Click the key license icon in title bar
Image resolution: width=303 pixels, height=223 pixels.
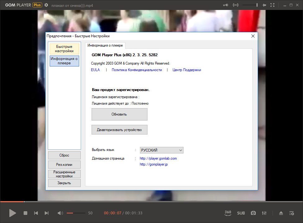225,5
